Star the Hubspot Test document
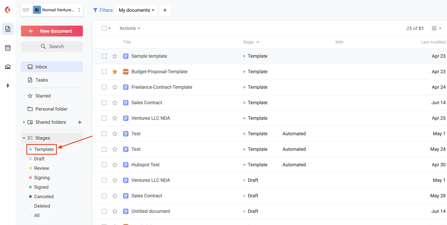Viewport: 447px width, 225px height. [115, 165]
